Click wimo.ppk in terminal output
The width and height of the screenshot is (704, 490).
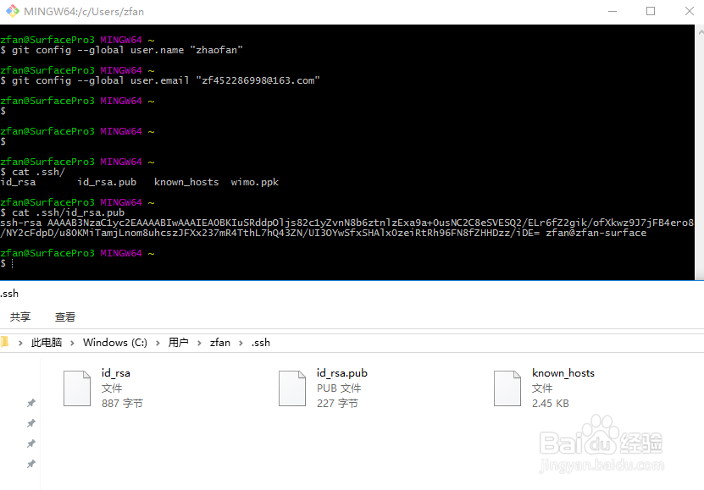click(254, 182)
